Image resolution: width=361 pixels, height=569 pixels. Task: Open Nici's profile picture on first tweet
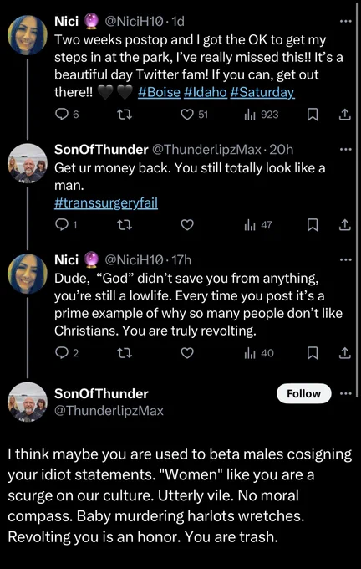(x=28, y=35)
